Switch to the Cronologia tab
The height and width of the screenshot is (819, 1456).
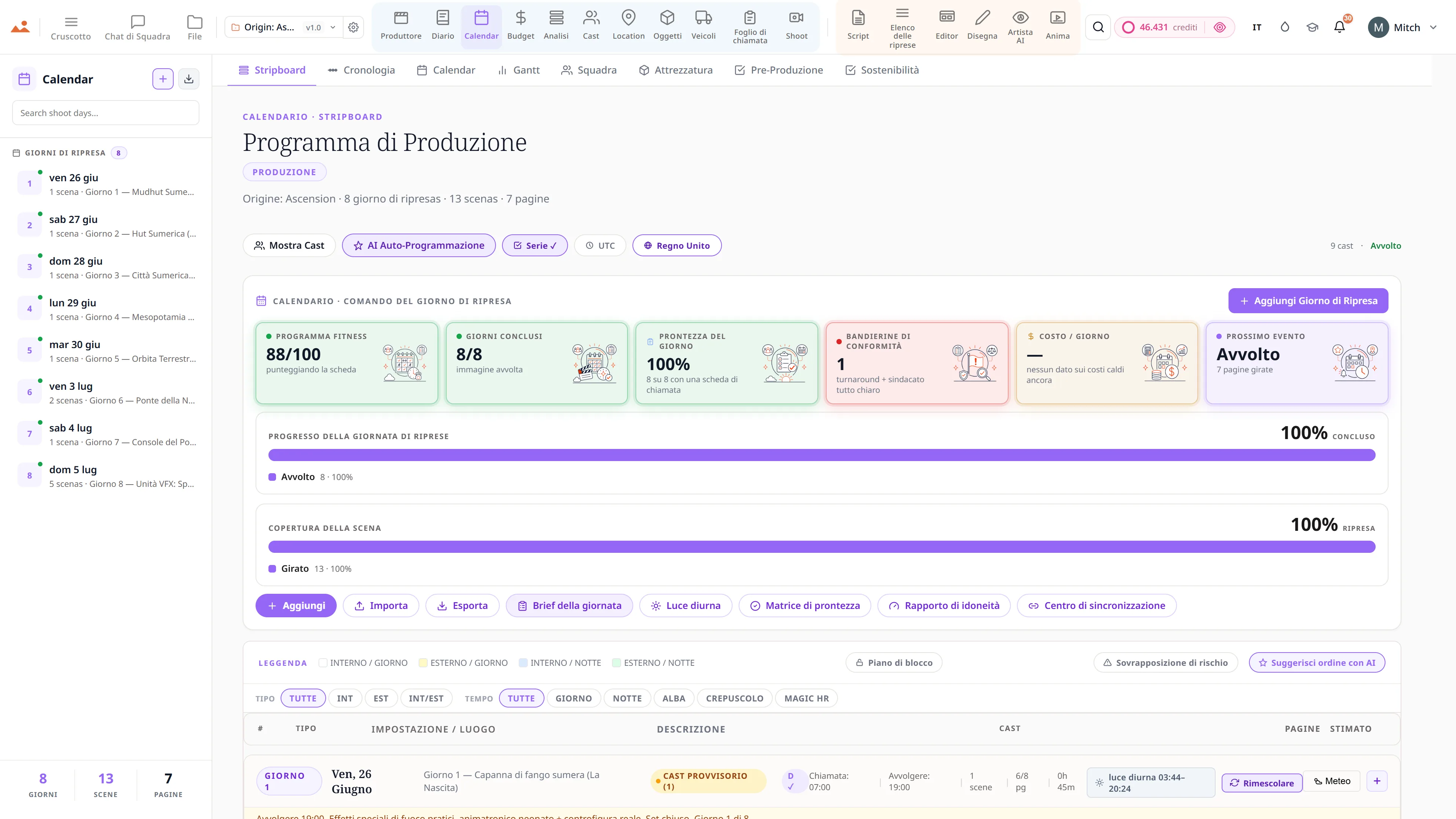coord(361,70)
